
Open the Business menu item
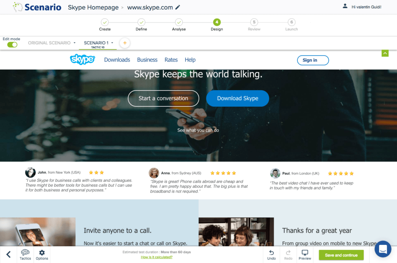pyautogui.click(x=147, y=60)
